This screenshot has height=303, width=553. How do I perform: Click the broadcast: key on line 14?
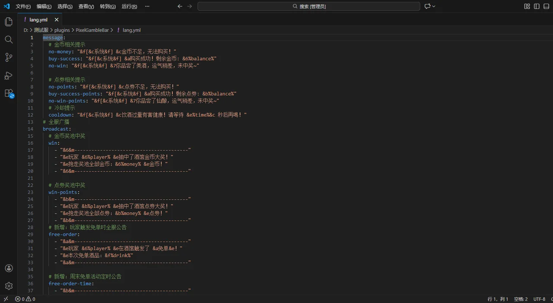coord(57,129)
